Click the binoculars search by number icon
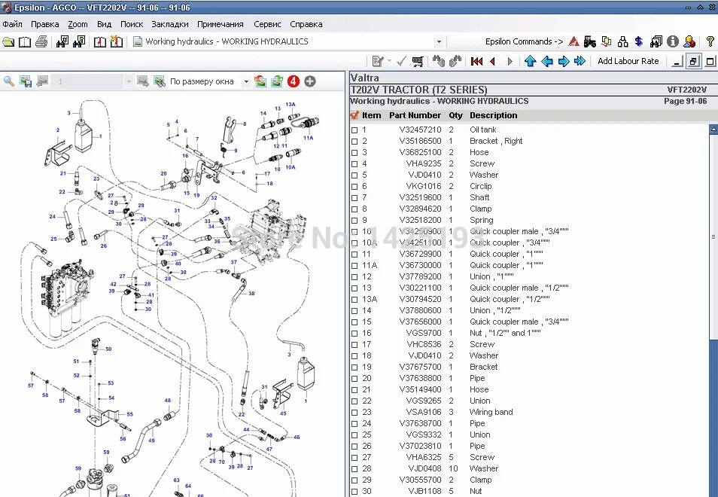This screenshot has height=497, width=718. (62, 41)
